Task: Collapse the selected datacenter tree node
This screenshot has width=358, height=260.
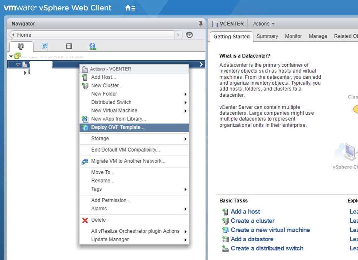Action: tap(18, 65)
